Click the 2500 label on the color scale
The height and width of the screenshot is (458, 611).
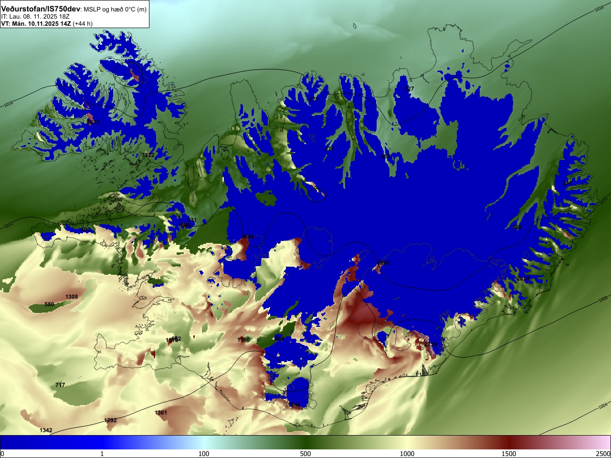pos(603,454)
